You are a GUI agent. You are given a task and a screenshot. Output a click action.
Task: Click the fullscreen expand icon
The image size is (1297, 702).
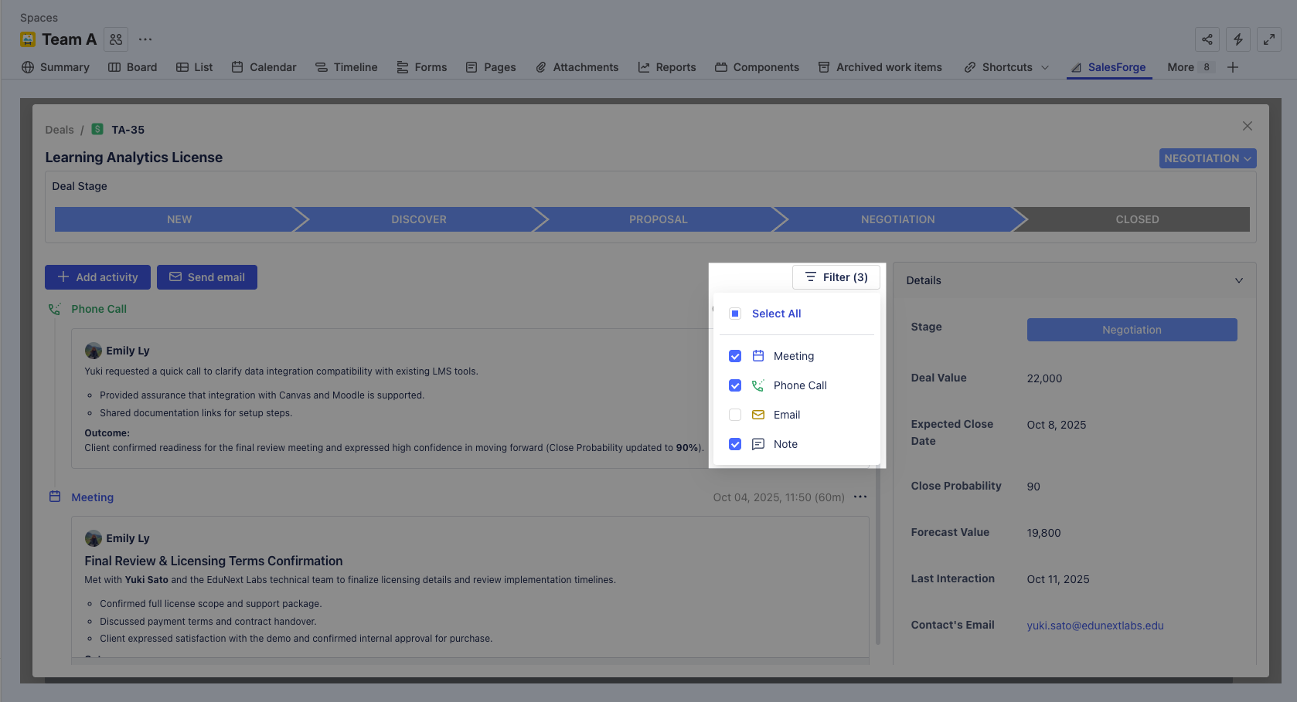(x=1268, y=39)
